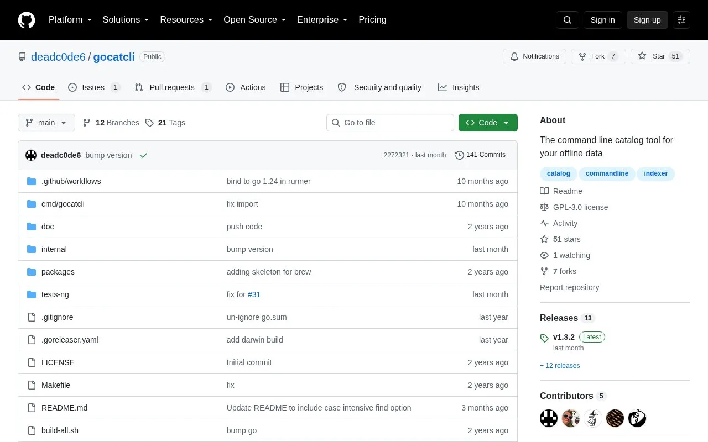Image resolution: width=708 pixels, height=442 pixels.
Task: Click the GPL-3.0 license scale icon
Action: (x=544, y=207)
